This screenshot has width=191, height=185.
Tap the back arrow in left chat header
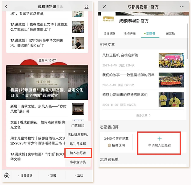click(x=6, y=6)
